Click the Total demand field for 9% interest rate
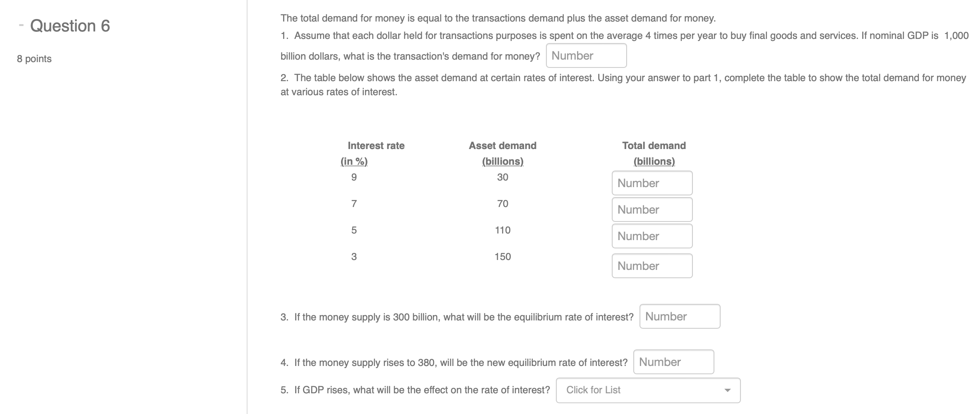976x414 pixels. pyautogui.click(x=651, y=183)
